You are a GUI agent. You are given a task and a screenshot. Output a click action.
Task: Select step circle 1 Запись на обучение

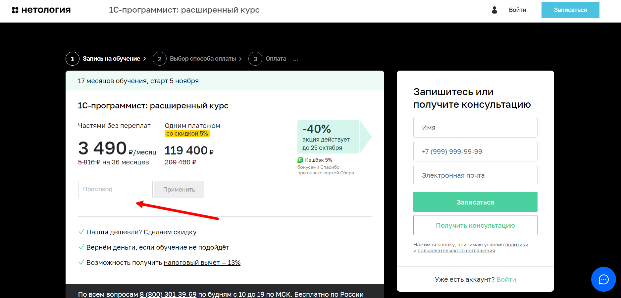(x=72, y=59)
